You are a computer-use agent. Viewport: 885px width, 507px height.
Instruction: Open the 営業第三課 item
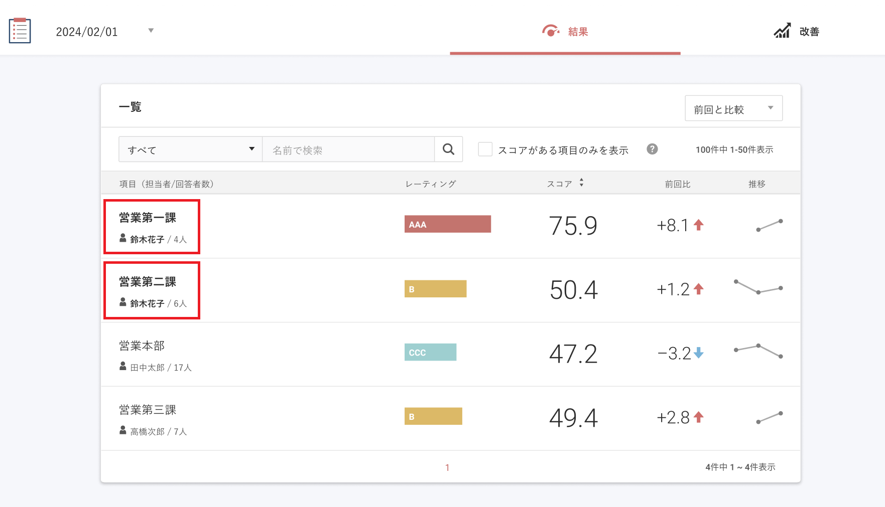[x=148, y=410]
